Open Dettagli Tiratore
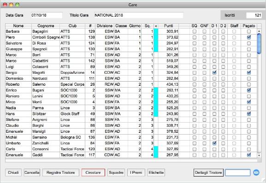 208,172
